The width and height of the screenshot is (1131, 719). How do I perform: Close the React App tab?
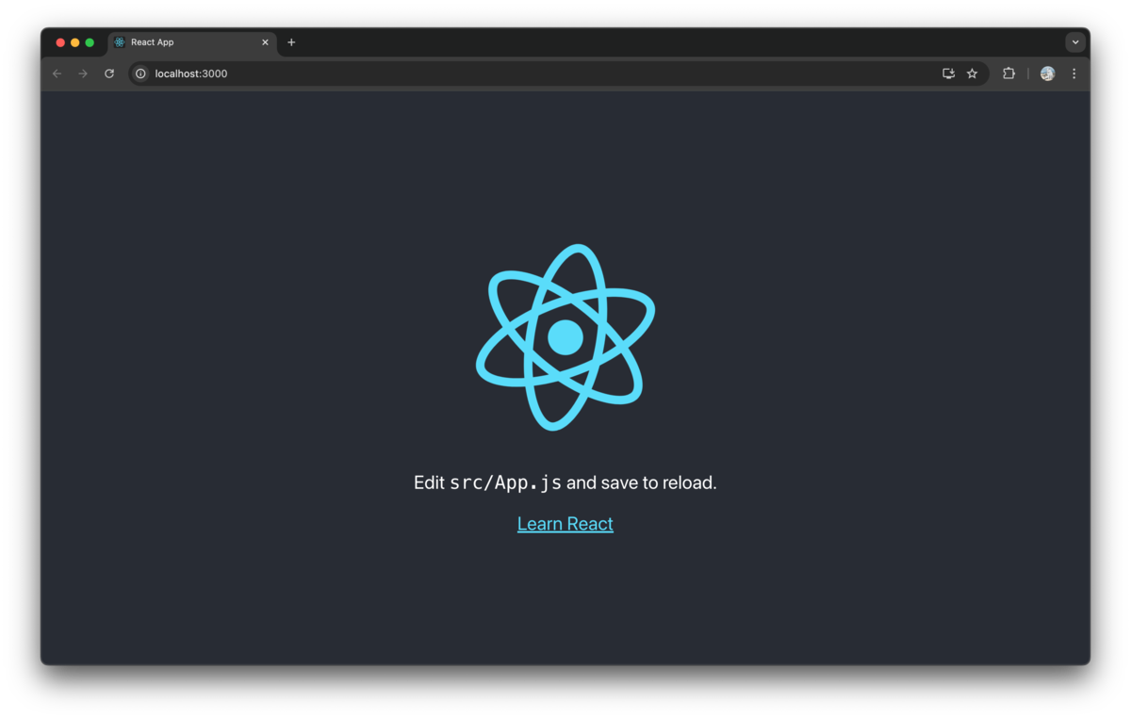(x=265, y=41)
